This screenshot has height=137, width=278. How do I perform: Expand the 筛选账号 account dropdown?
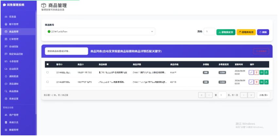pyautogui.click(x=100, y=32)
